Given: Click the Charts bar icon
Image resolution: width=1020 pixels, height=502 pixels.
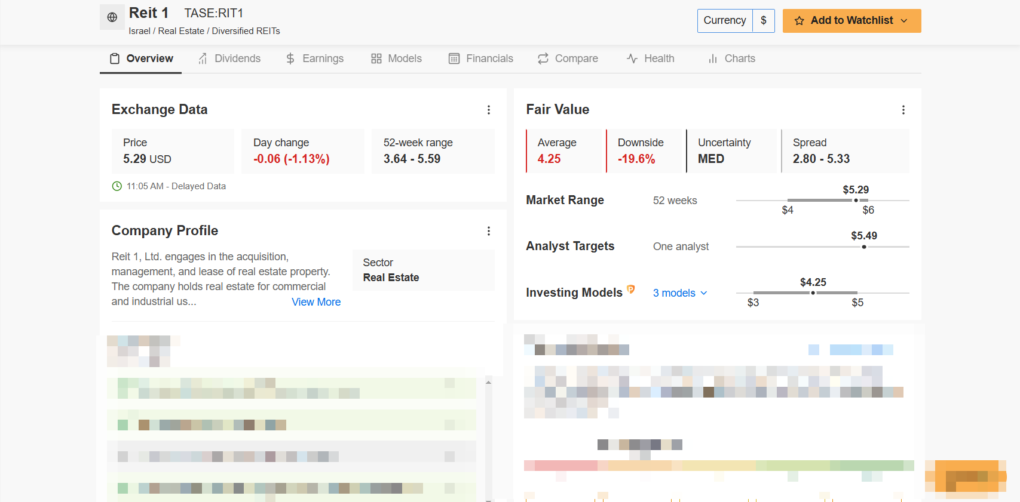Looking at the screenshot, I should coord(713,58).
